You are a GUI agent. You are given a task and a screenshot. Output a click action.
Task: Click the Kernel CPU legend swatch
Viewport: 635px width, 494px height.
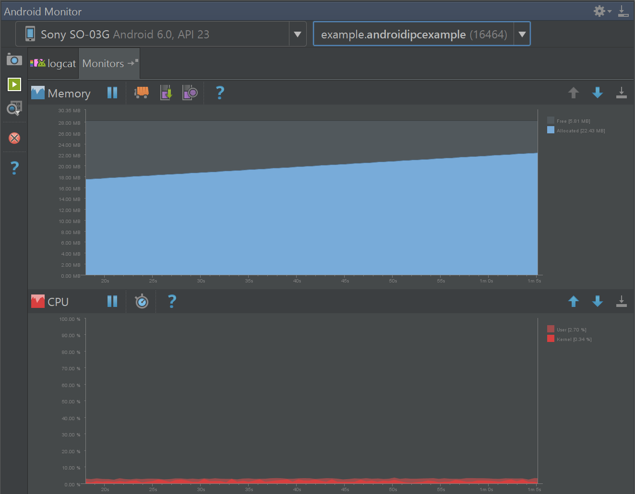[x=551, y=339]
